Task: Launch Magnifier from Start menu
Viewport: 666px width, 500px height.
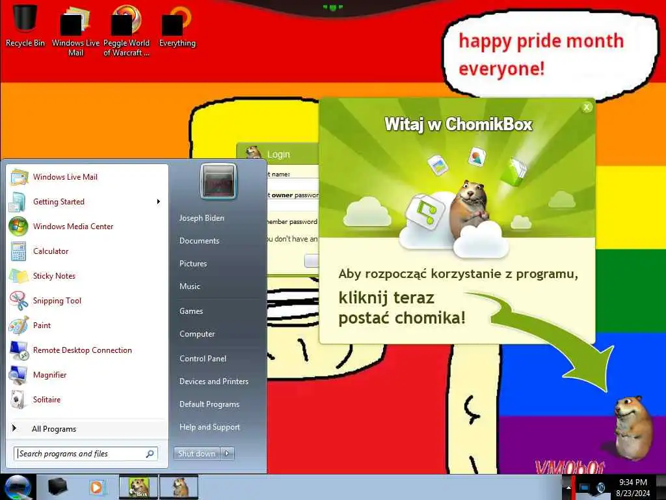Action: coord(87,374)
